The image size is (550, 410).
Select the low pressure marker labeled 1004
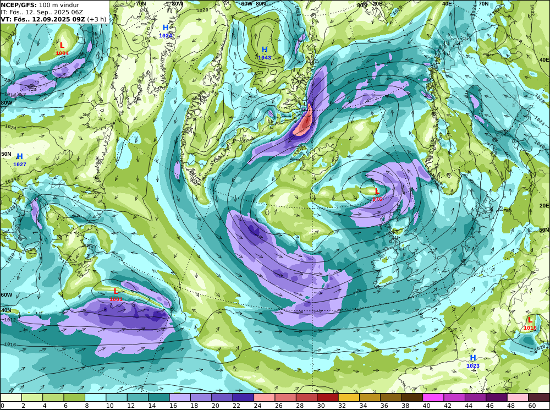62,49
